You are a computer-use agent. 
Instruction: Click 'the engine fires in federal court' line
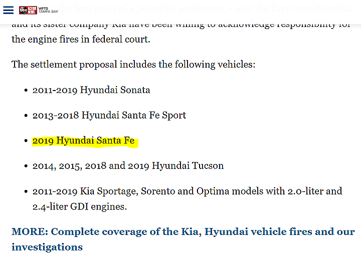[x=81, y=39]
